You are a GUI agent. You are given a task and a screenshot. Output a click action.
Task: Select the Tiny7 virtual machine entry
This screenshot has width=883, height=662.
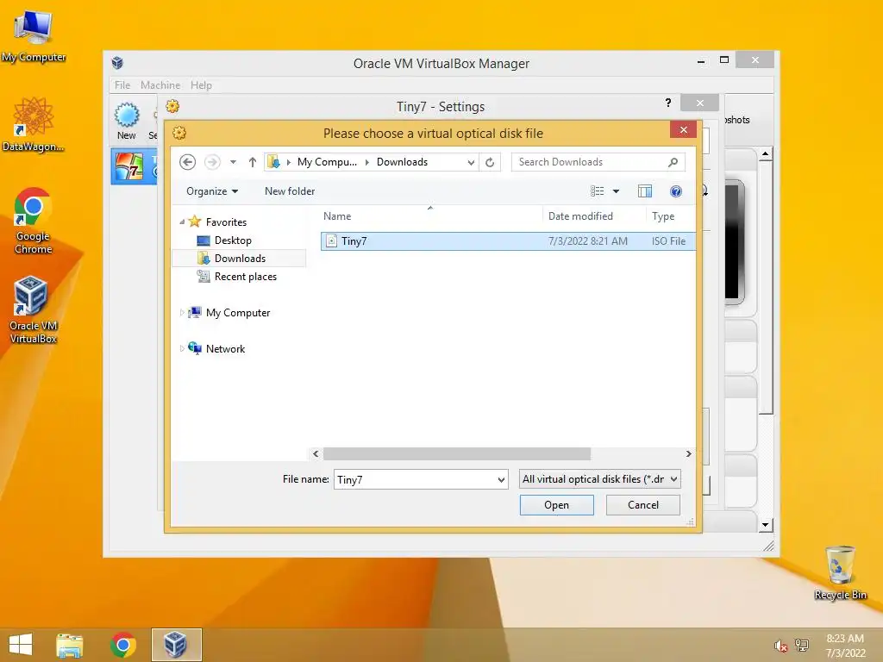(x=134, y=166)
